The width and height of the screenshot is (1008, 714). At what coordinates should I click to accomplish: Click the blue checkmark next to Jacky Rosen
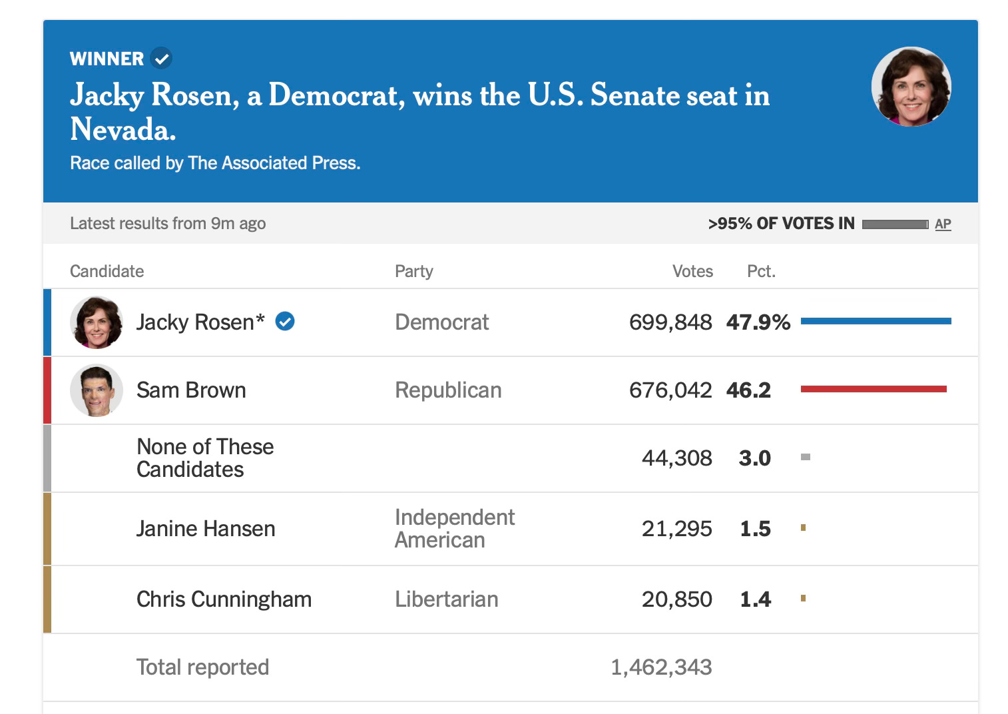(x=285, y=322)
